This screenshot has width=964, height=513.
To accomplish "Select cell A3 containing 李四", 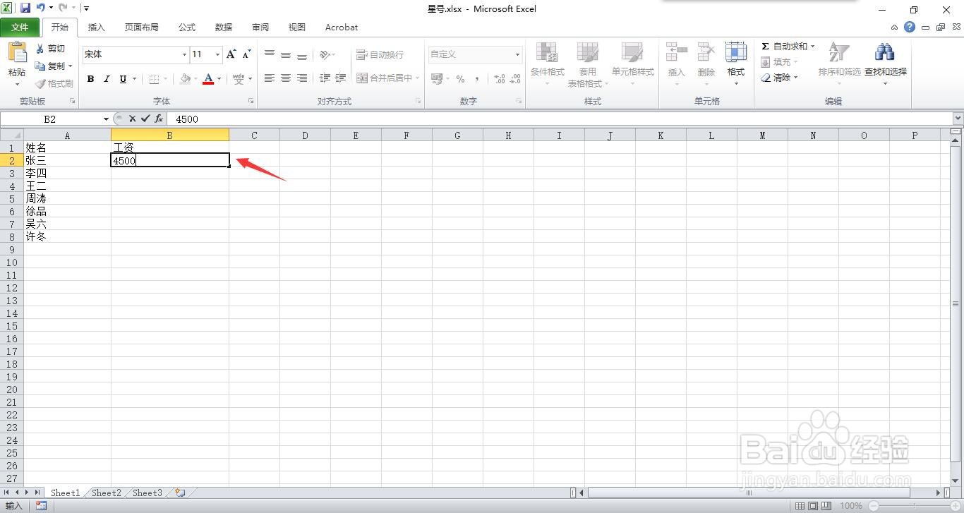I will [67, 173].
